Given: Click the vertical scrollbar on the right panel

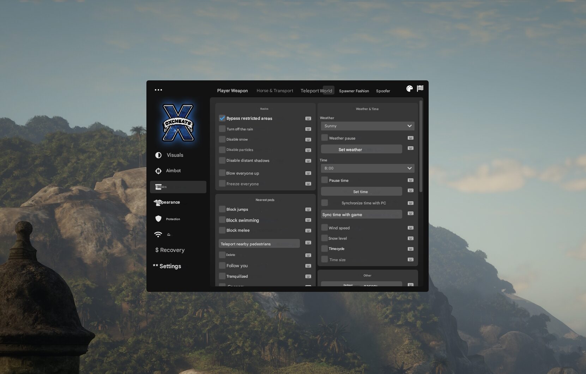Looking at the screenshot, I should coord(421,146).
